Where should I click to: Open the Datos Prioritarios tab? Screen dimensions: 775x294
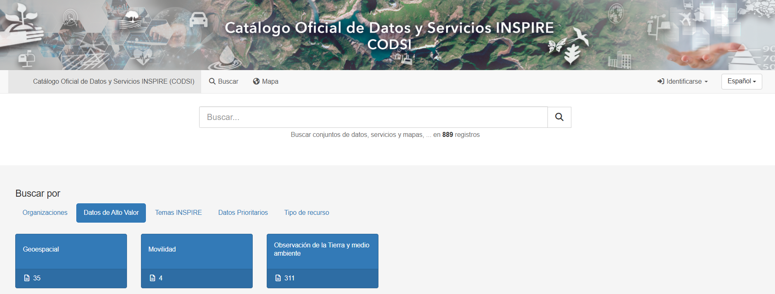pos(243,213)
